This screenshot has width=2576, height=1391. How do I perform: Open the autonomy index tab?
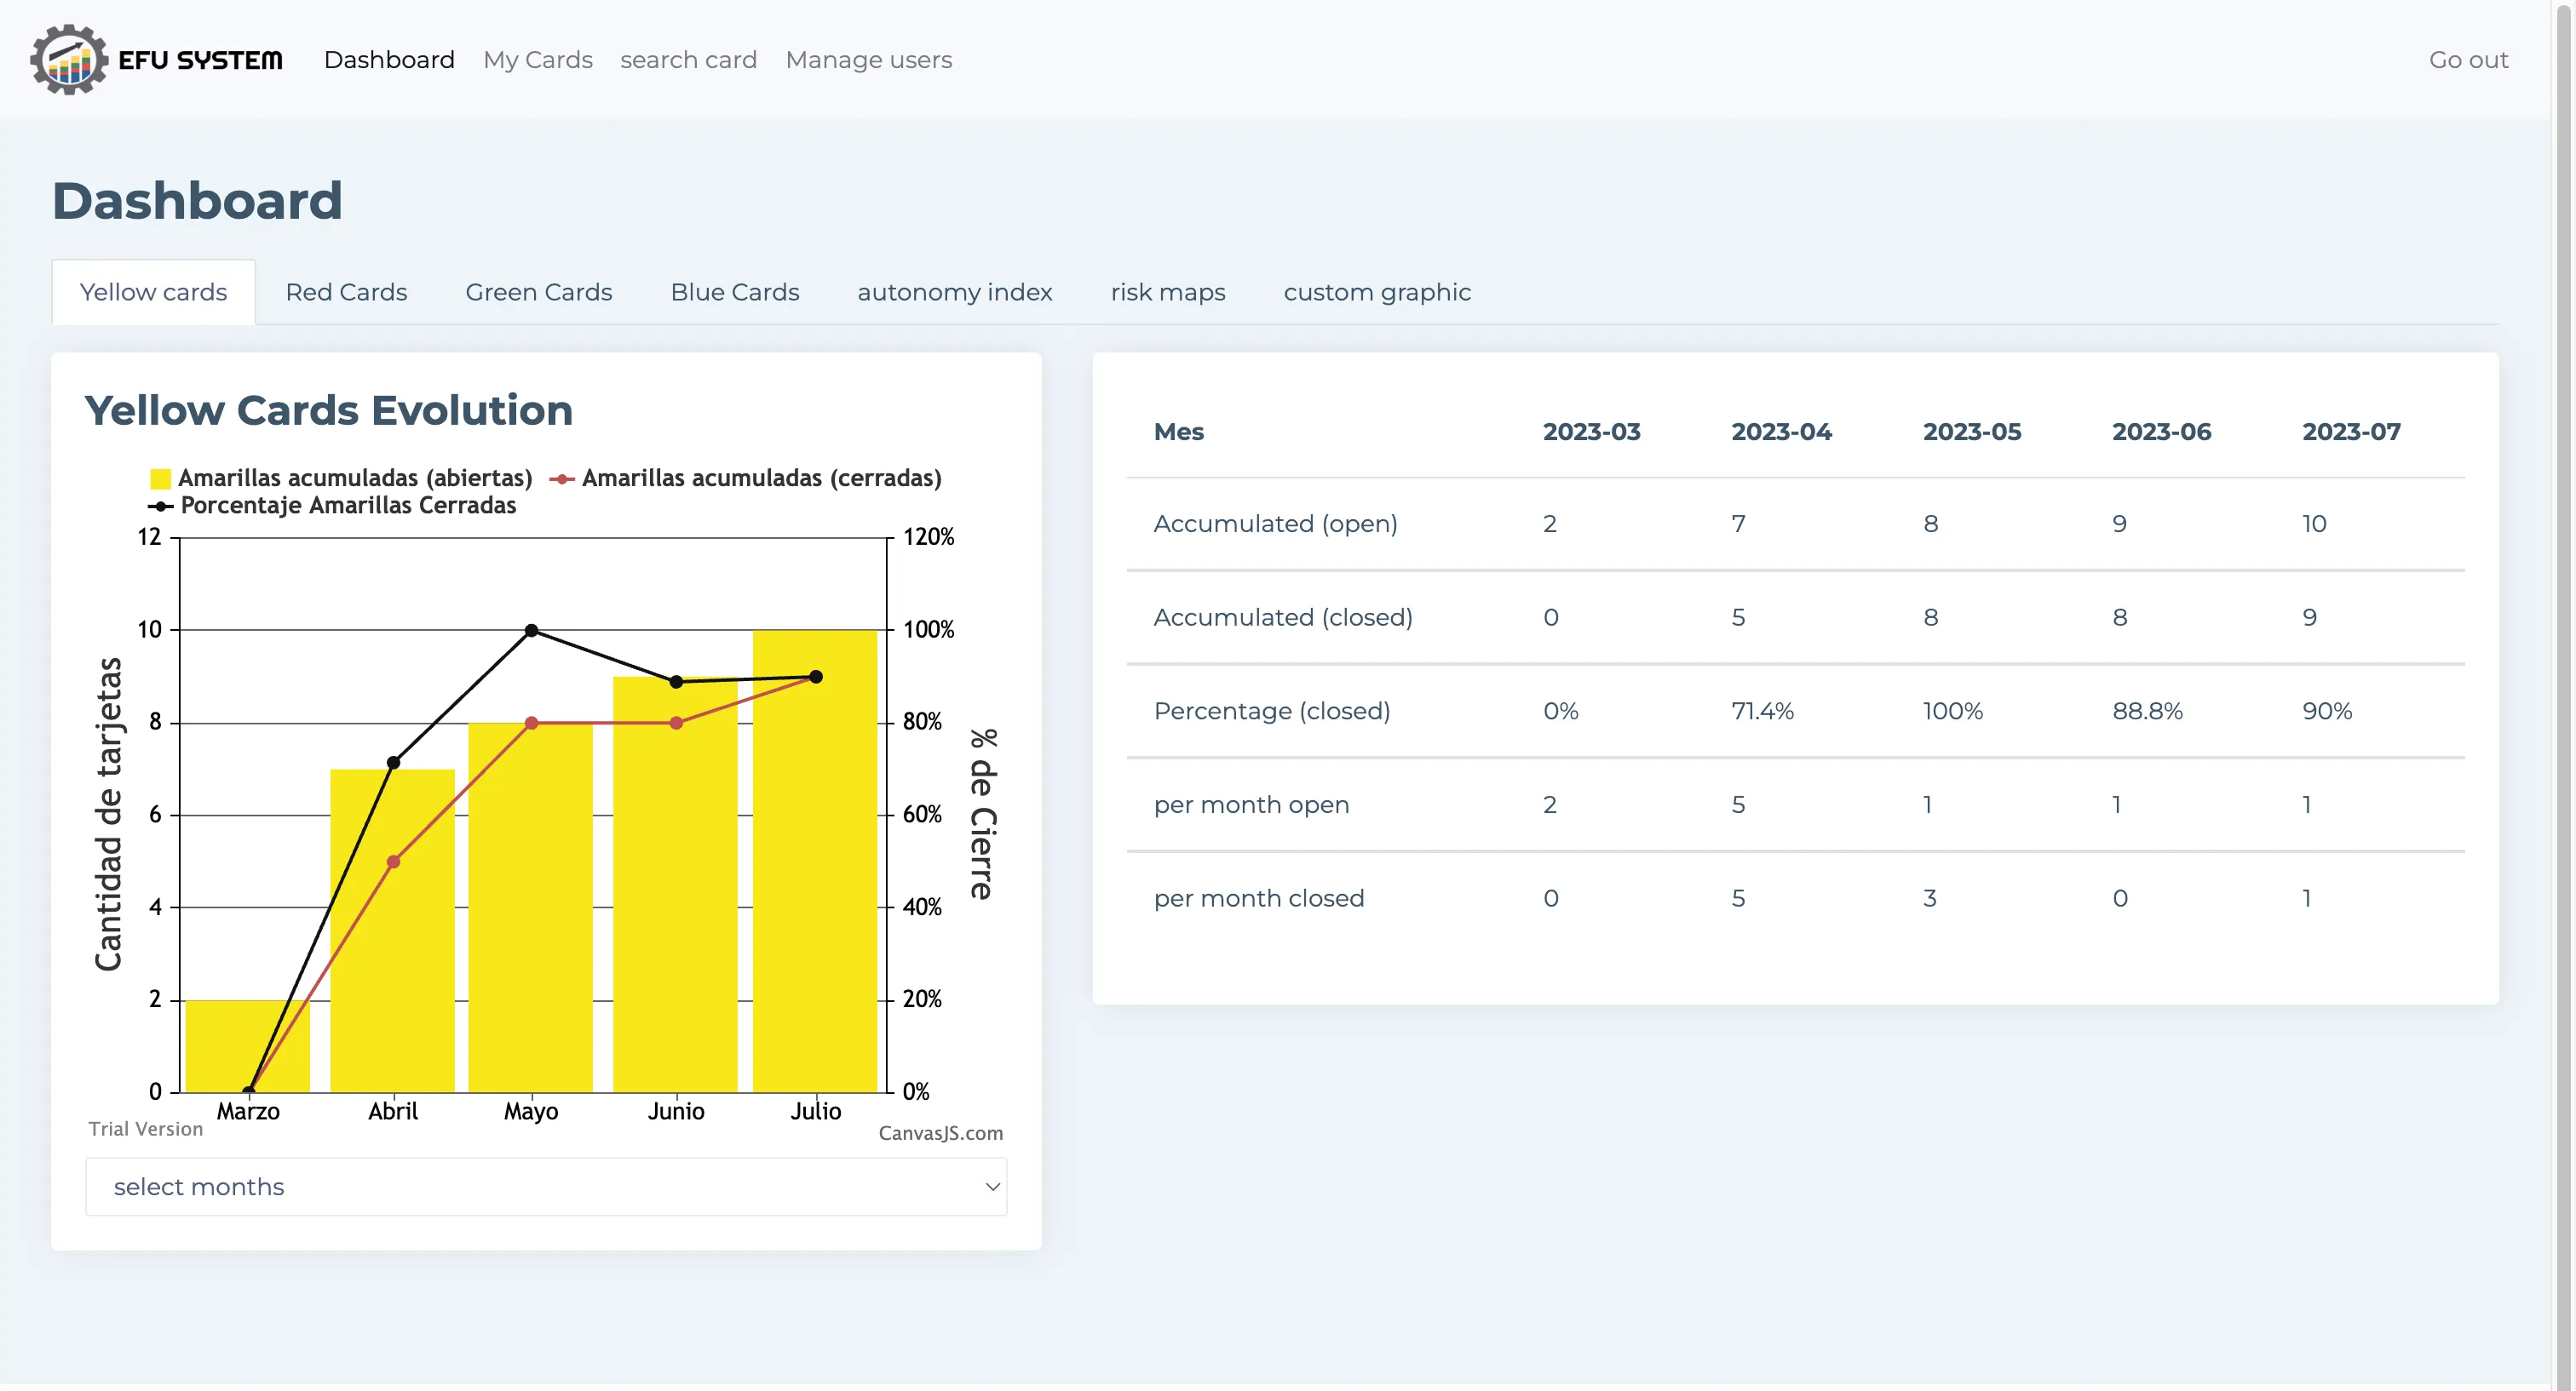tap(954, 292)
